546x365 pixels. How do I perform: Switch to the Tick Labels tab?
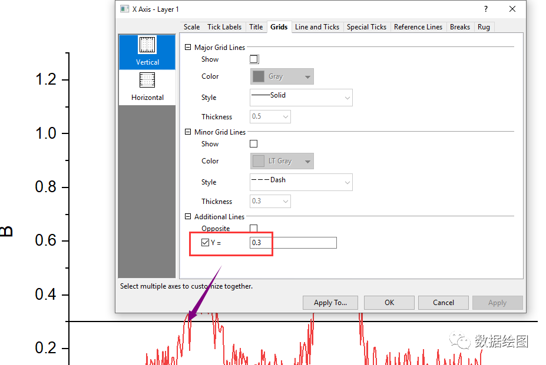coord(224,27)
